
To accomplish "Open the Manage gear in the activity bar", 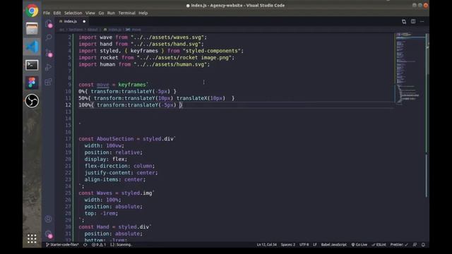I will [x=49, y=234].
